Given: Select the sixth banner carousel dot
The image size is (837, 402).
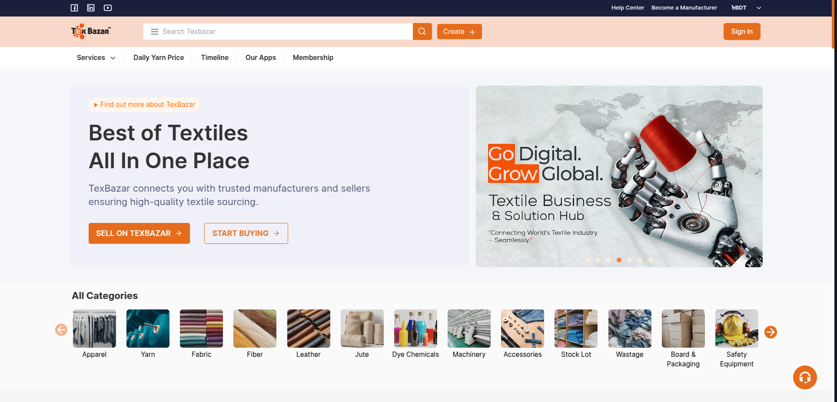Looking at the screenshot, I should coord(640,260).
